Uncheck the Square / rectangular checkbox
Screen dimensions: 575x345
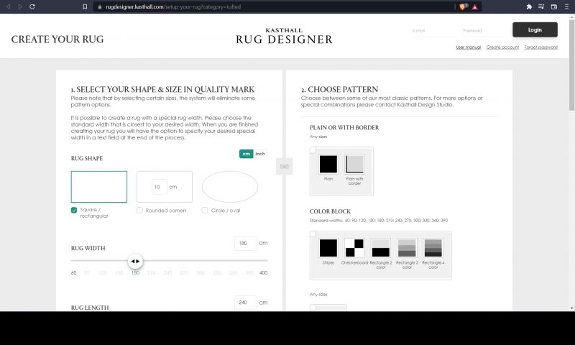[74, 211]
